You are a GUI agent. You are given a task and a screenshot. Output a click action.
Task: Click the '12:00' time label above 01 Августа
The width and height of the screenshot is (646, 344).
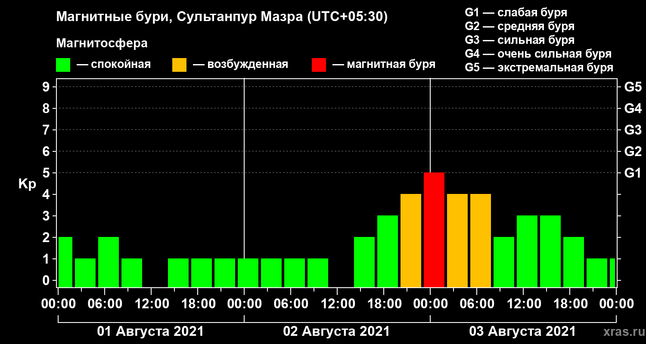coord(151,304)
